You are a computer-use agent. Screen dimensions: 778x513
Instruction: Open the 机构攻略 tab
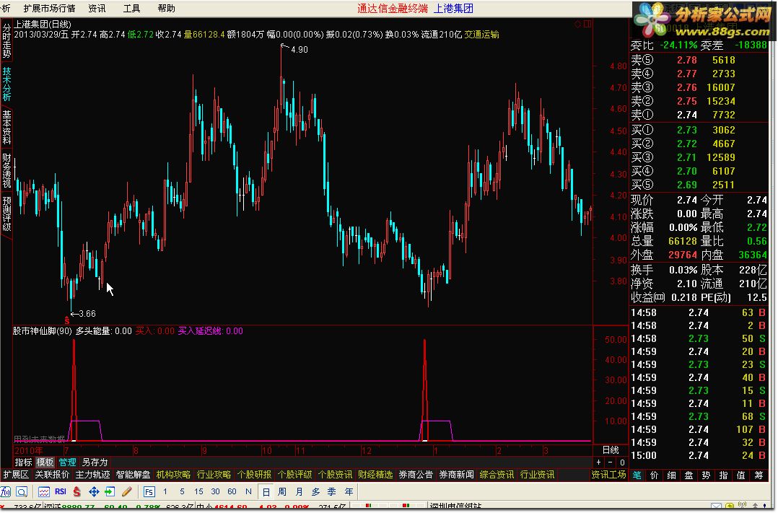pos(174,475)
